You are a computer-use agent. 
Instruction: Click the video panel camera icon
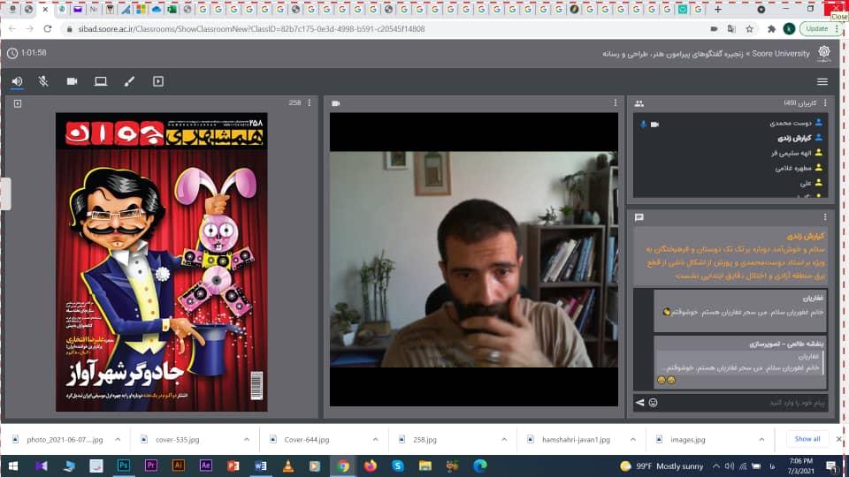[x=336, y=103]
